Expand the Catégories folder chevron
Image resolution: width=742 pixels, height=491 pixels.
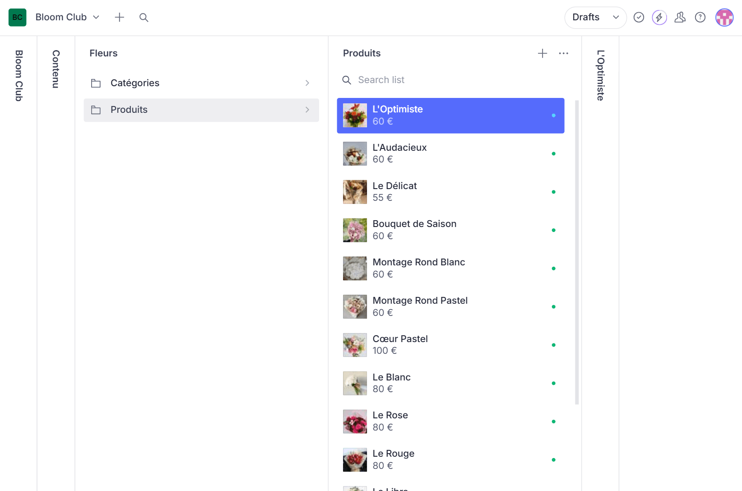pos(307,83)
